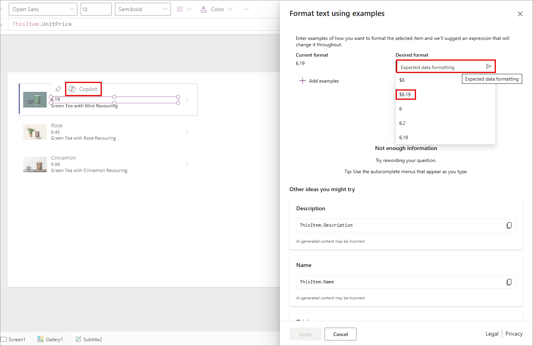Click the Cancel button
533x346 pixels.
click(341, 334)
